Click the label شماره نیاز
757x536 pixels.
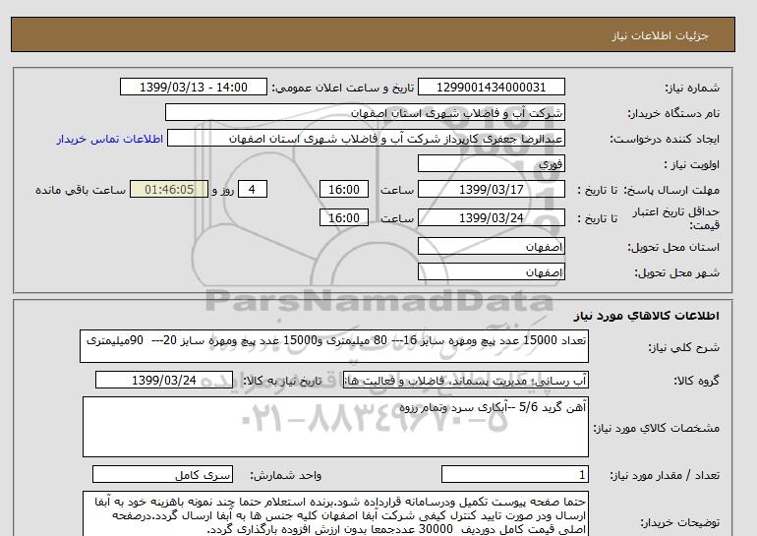tap(692, 88)
